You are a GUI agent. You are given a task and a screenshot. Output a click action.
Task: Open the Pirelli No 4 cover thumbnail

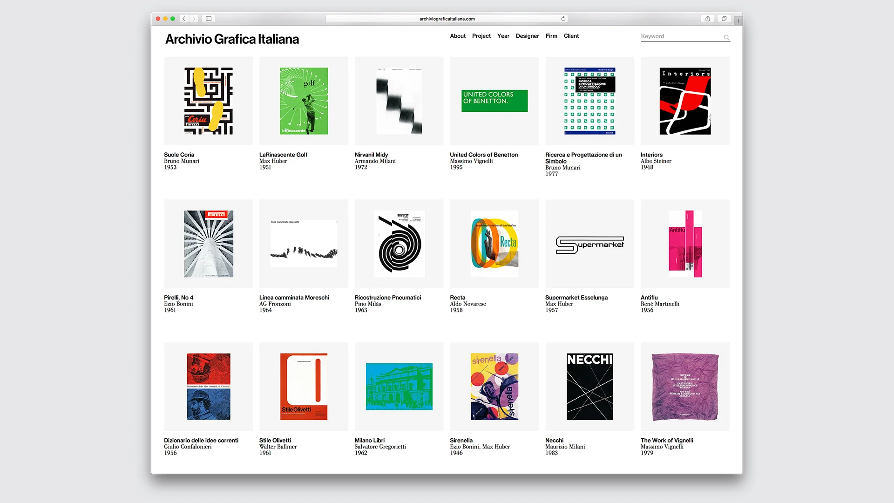coord(208,244)
